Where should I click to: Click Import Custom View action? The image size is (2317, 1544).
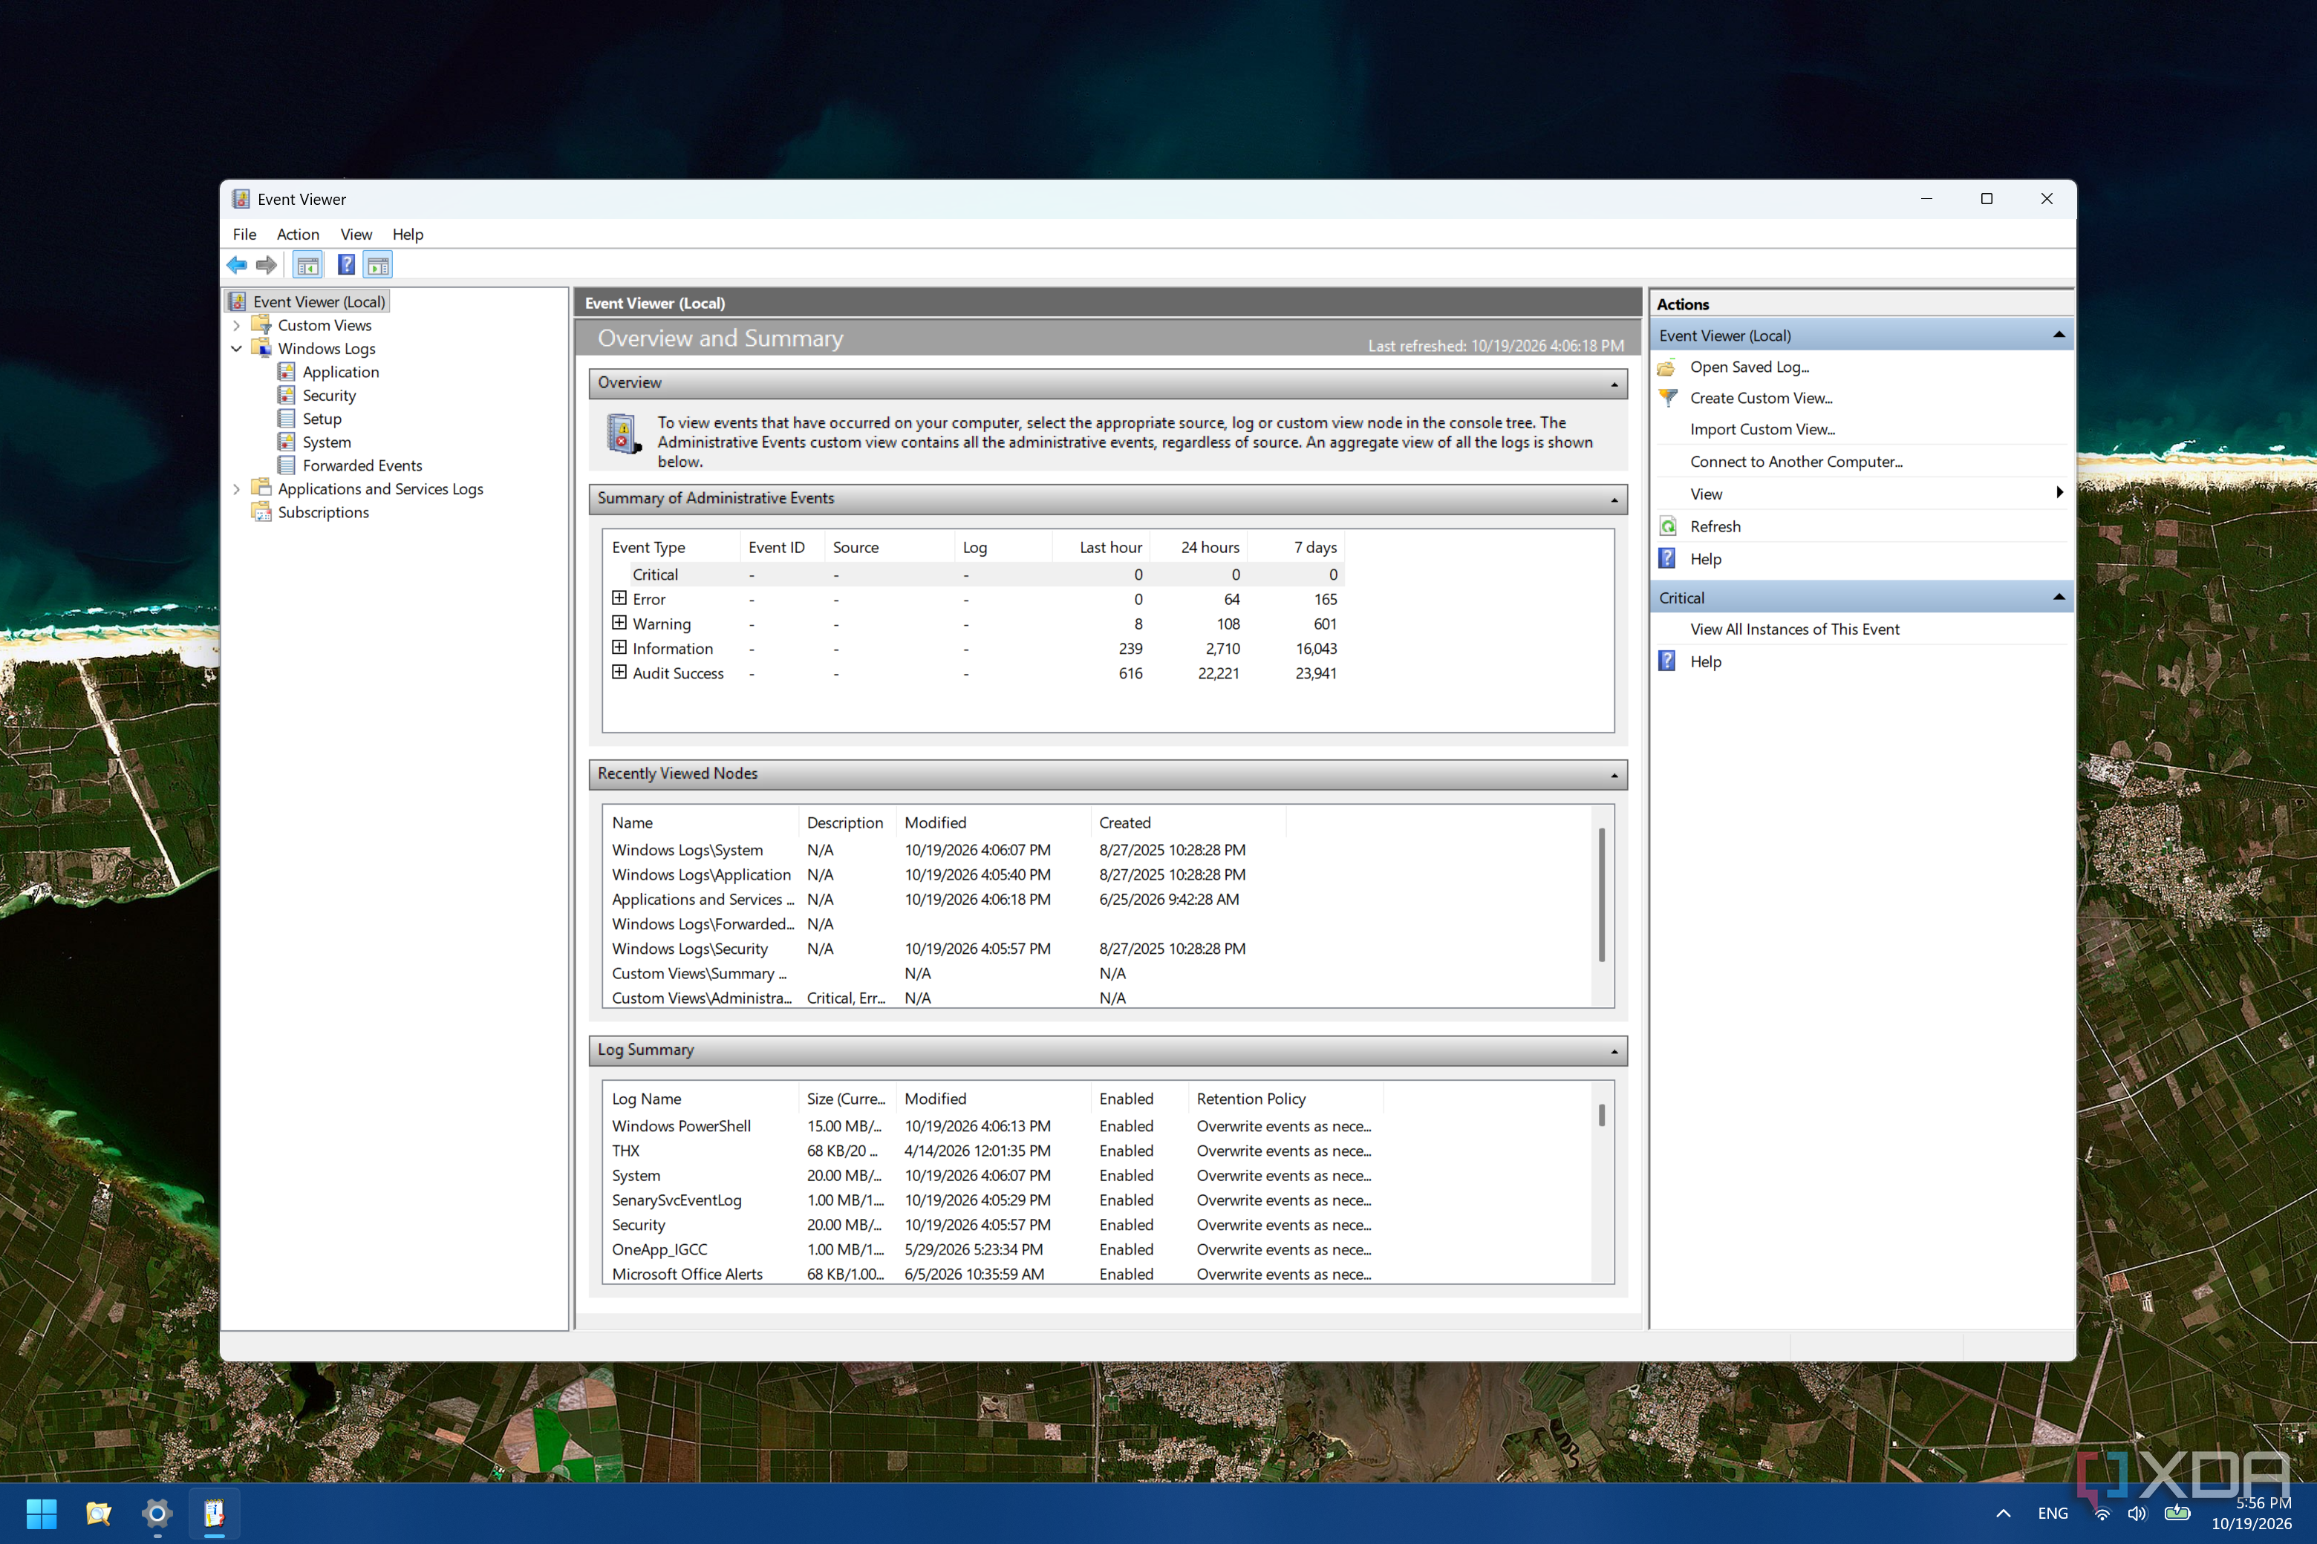pyautogui.click(x=1762, y=429)
